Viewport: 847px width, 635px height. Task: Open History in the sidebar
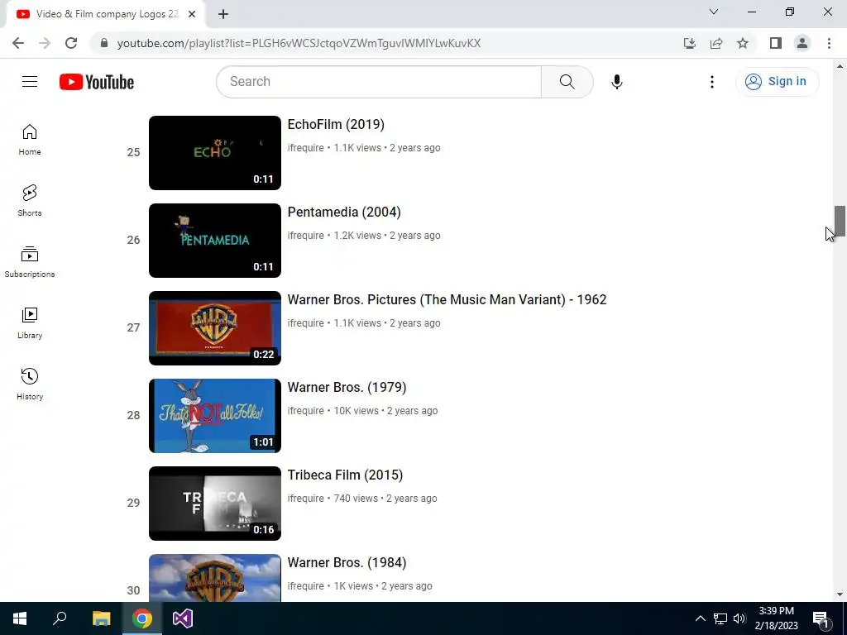tap(30, 384)
